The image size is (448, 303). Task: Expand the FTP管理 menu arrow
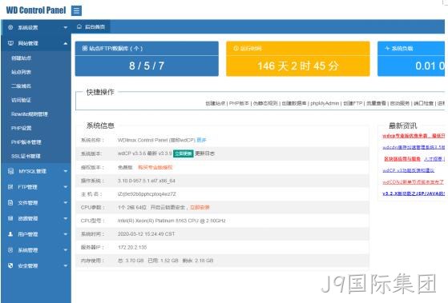66,187
